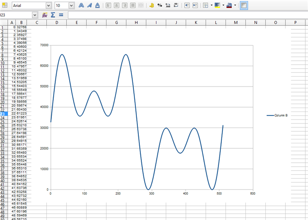Open the Font Name dropdown arrow
This screenshot has height=220, width=308.
click(49, 5)
